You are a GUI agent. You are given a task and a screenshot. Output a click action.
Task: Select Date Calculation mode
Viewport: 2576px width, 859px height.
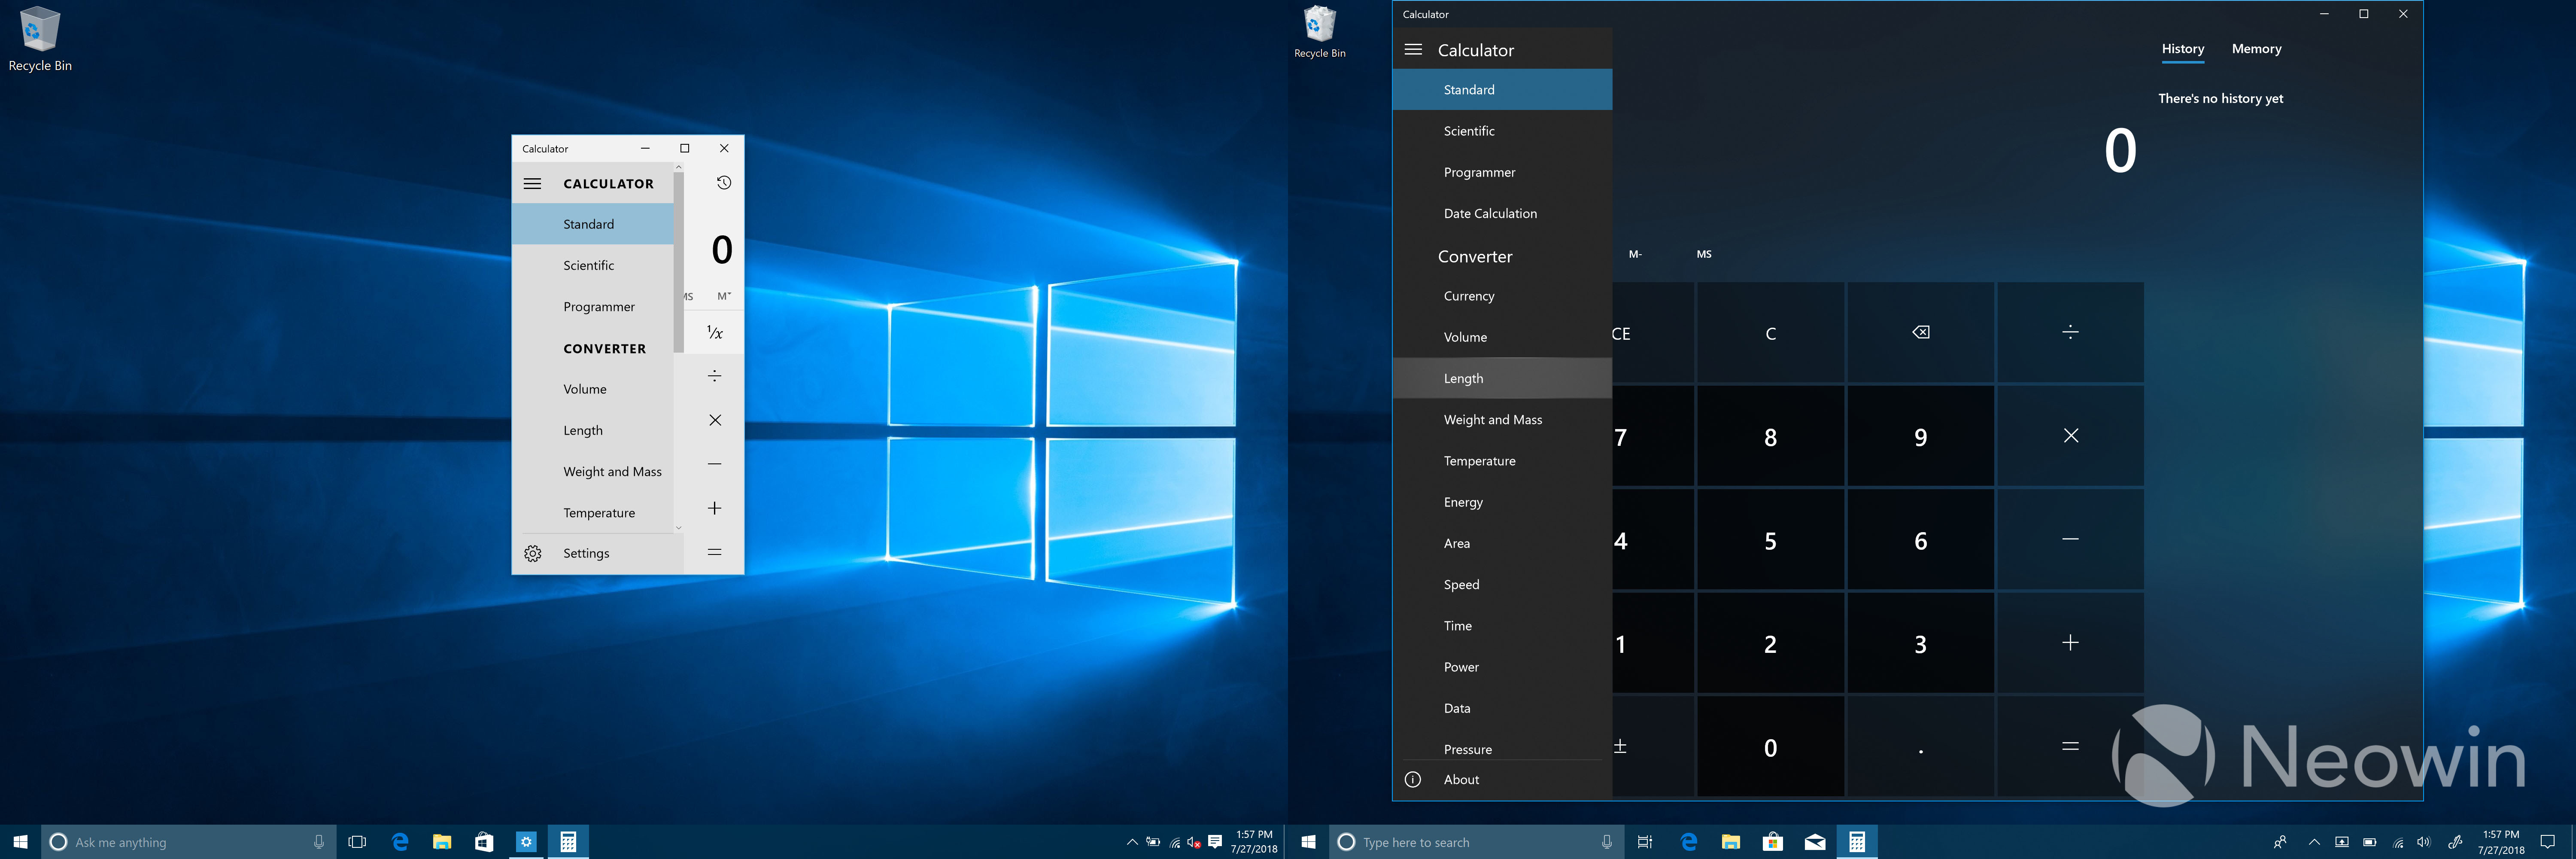point(1490,213)
